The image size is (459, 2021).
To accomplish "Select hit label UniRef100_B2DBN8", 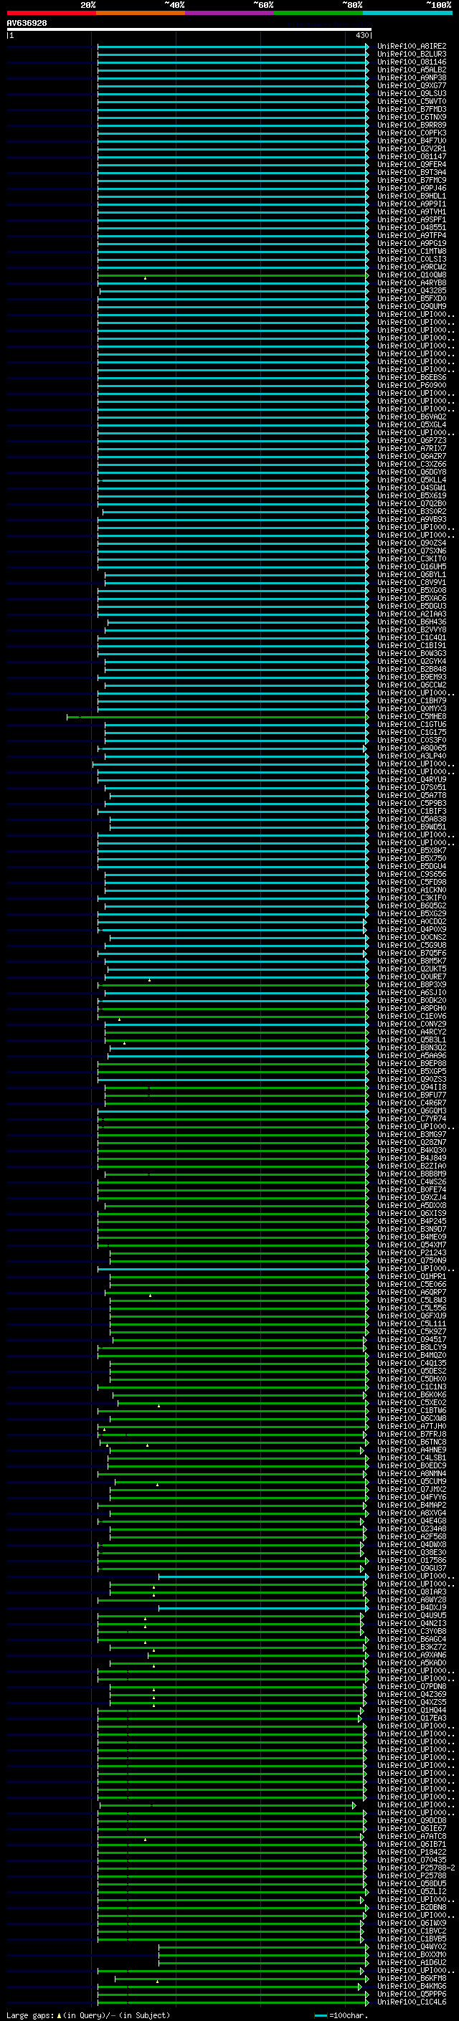I will (411, 1906).
